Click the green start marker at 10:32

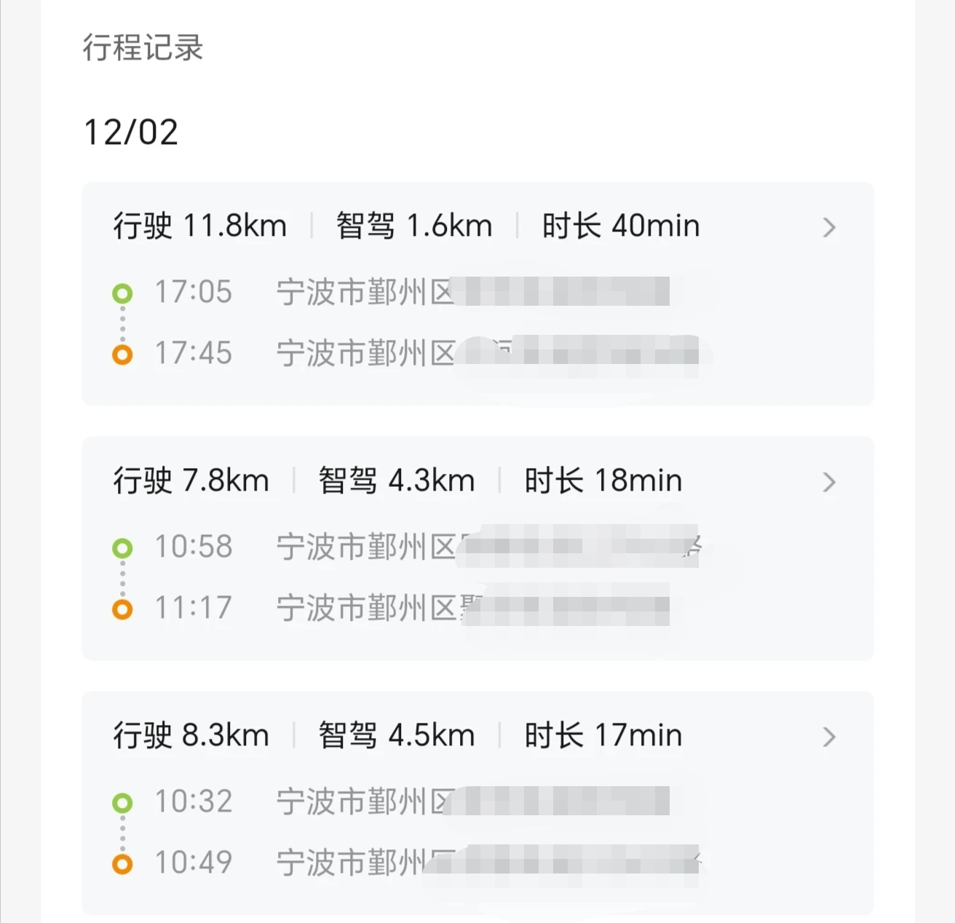point(122,803)
